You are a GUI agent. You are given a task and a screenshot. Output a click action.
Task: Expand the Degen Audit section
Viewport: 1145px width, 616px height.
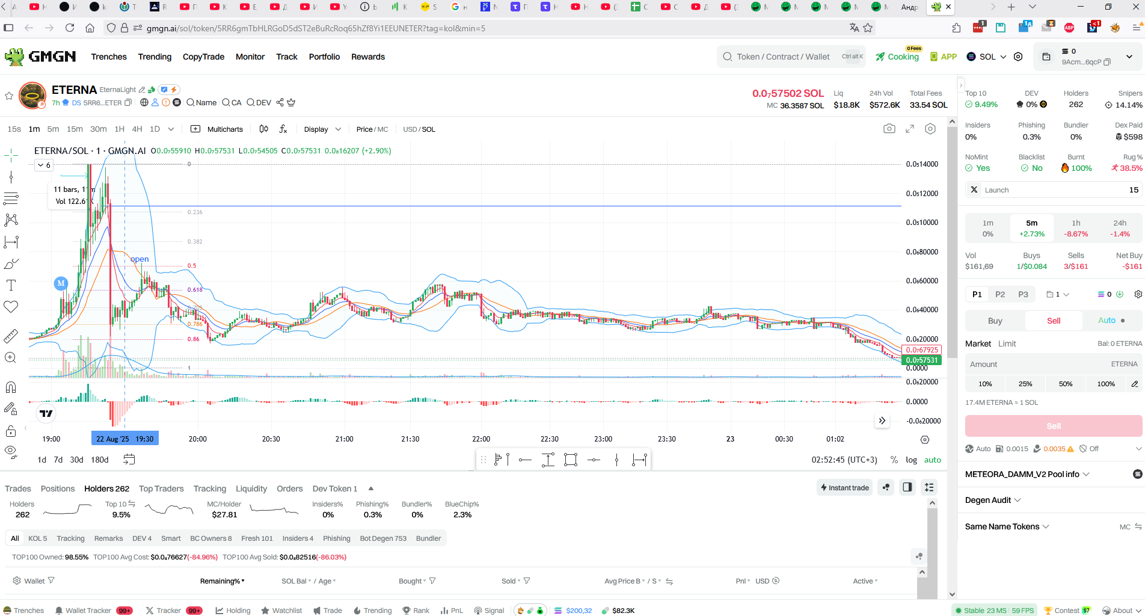[x=993, y=500]
